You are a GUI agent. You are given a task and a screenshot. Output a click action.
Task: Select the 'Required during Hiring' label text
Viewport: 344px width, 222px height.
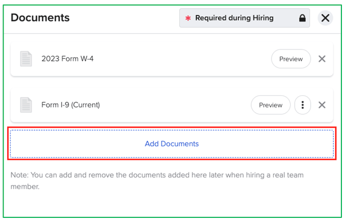[x=234, y=18]
